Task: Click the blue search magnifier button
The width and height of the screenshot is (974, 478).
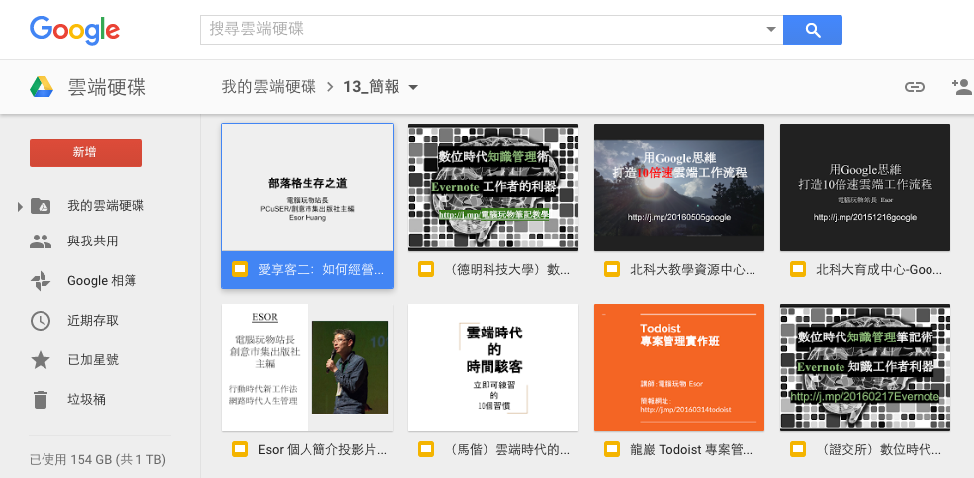Action: (x=813, y=30)
